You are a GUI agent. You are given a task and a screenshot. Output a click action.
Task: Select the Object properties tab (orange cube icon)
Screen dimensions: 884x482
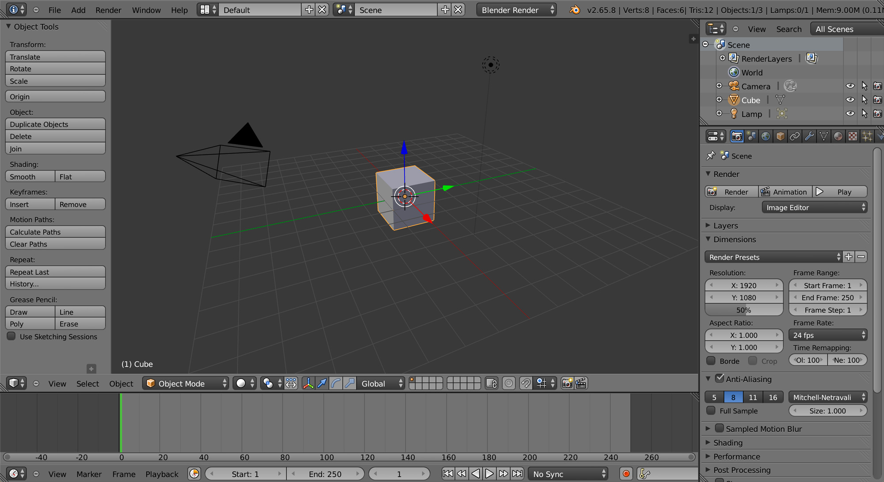pos(781,136)
